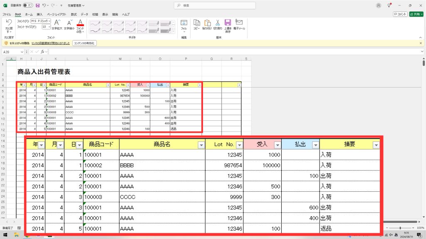The image size is (426, 239).
Task: Click the 電子メール envelope icon
Action: pos(239,22)
